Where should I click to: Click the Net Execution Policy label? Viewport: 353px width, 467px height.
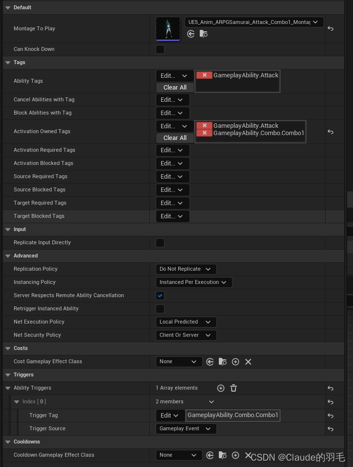click(x=39, y=322)
